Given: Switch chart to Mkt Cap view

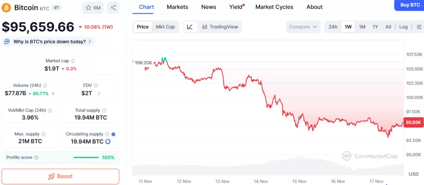Looking at the screenshot, I should pyautogui.click(x=165, y=27).
